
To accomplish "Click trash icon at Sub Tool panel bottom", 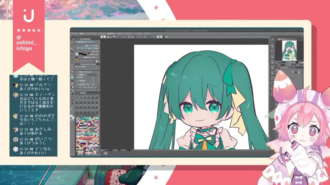I will [99, 61].
